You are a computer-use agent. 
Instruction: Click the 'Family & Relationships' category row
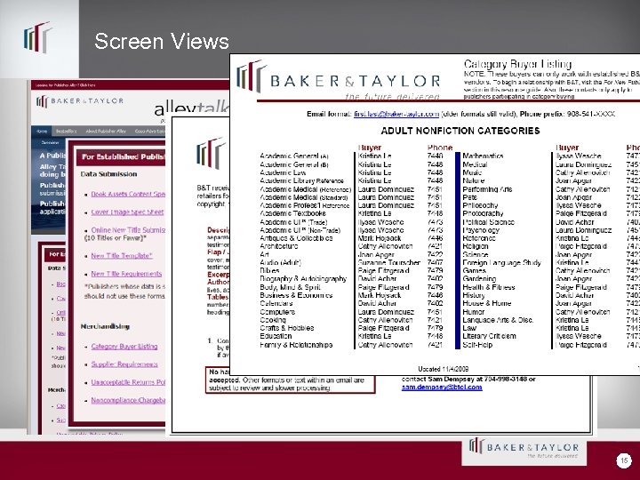(296, 345)
